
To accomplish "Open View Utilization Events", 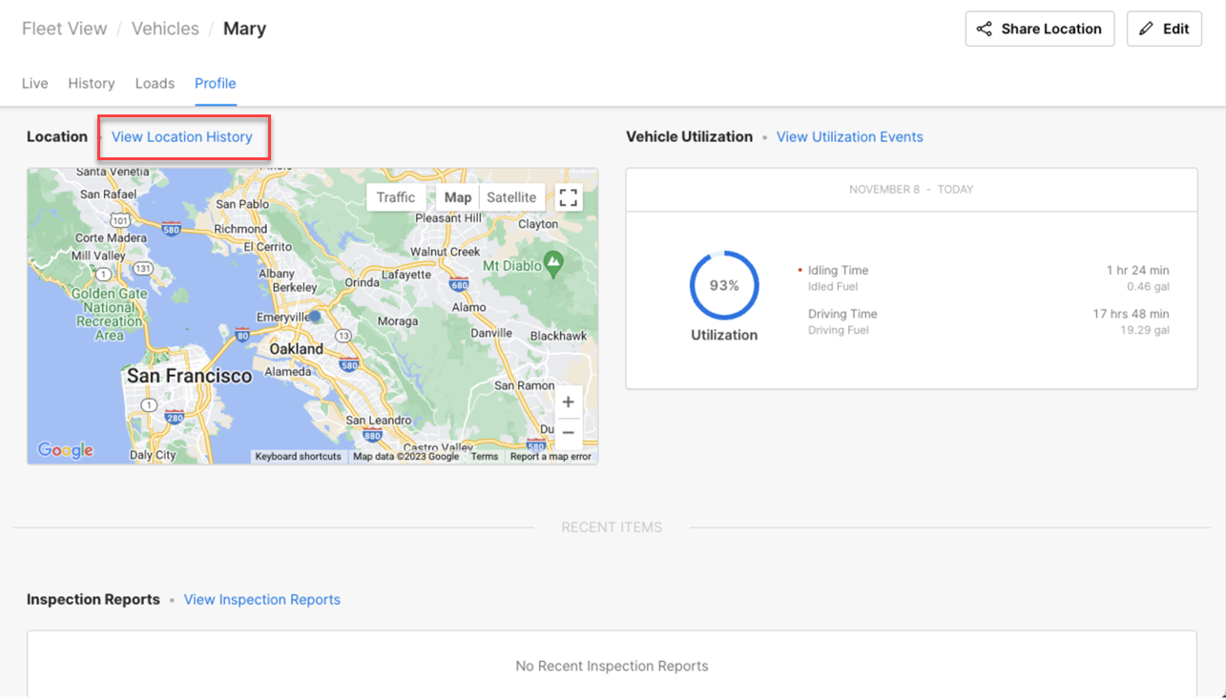I will [x=849, y=136].
